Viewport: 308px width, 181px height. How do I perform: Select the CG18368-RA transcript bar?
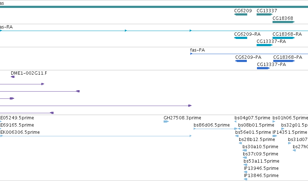284,38
